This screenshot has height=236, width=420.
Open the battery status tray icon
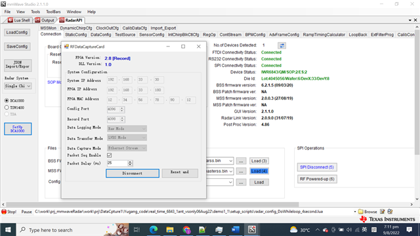[x=341, y=230]
